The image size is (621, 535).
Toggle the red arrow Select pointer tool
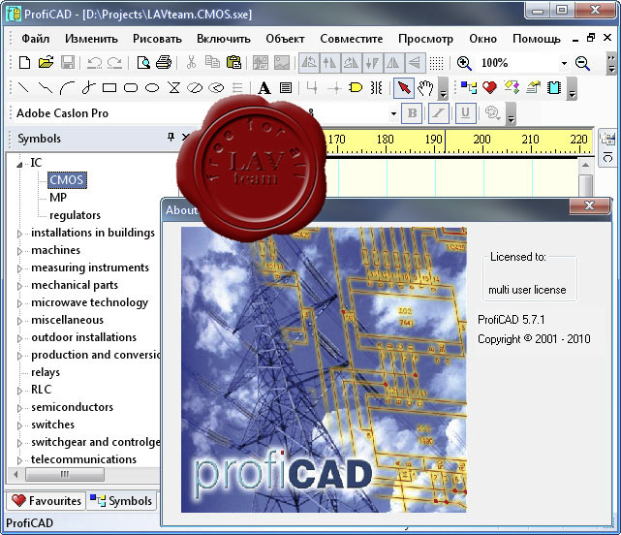click(404, 87)
